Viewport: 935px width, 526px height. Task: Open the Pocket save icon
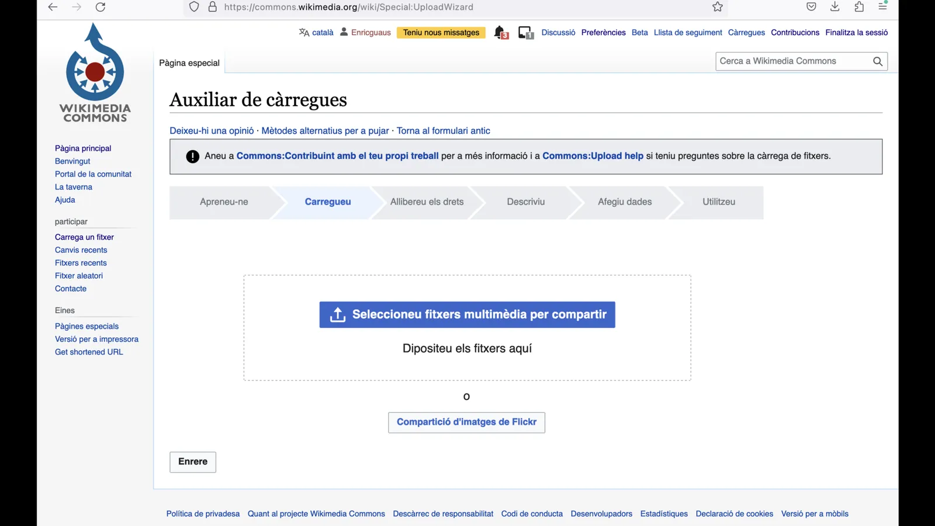tap(811, 7)
